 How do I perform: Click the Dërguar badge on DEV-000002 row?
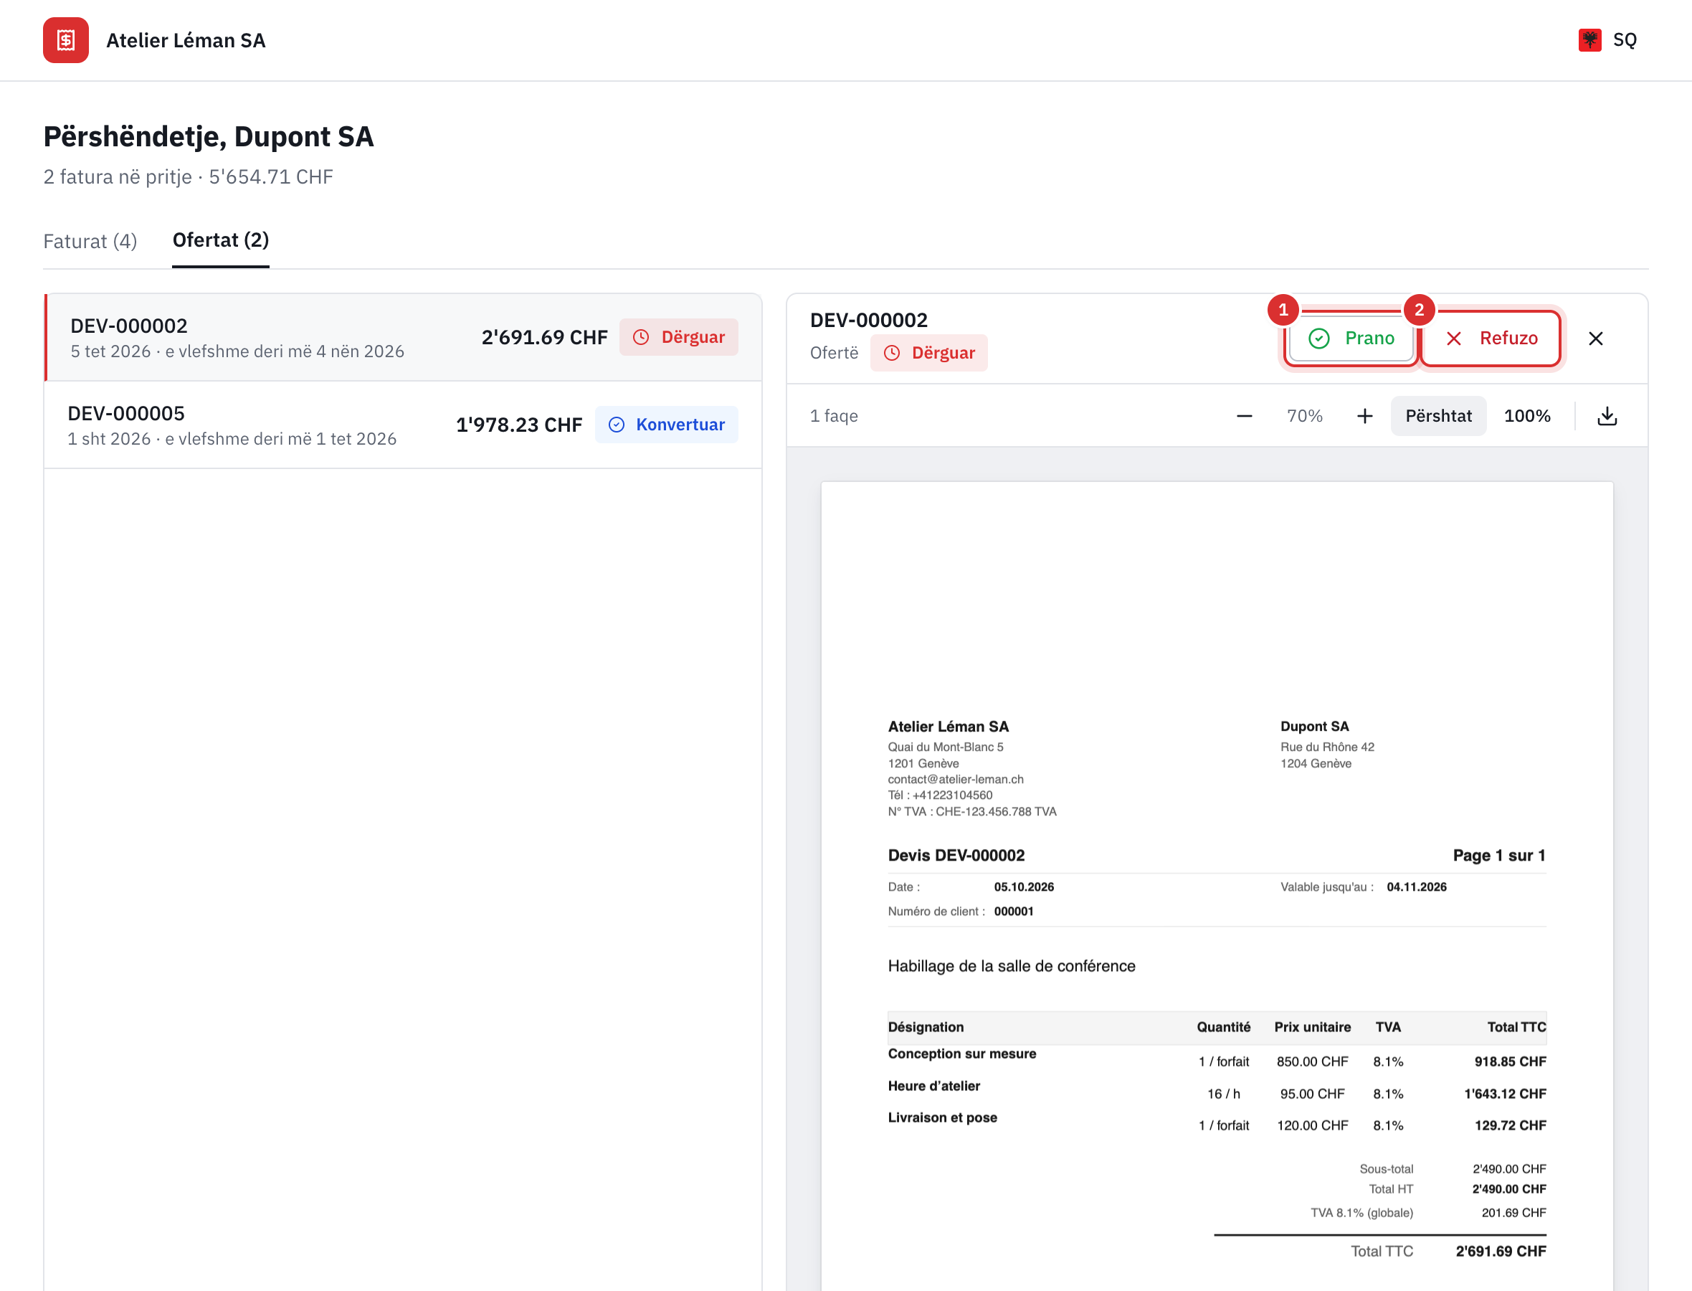(x=679, y=337)
